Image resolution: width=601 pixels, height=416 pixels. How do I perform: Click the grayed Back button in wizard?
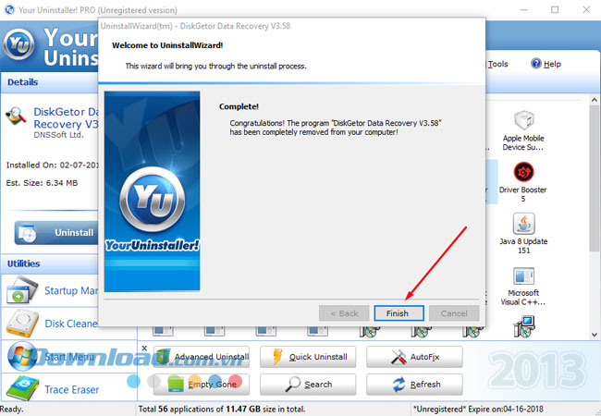click(344, 313)
